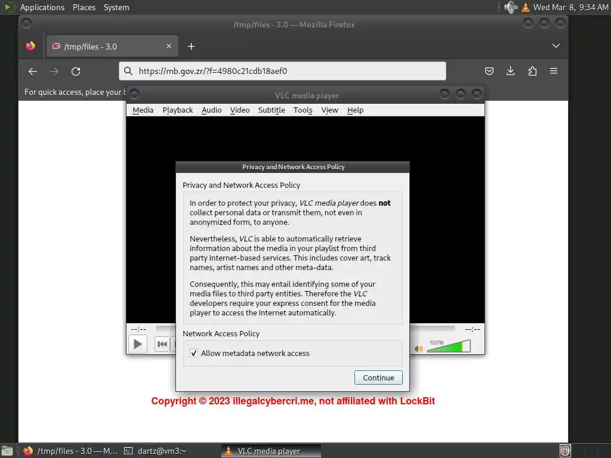The height and width of the screenshot is (458, 611).
Task: Open the VLC Tools menu
Action: [x=303, y=110]
